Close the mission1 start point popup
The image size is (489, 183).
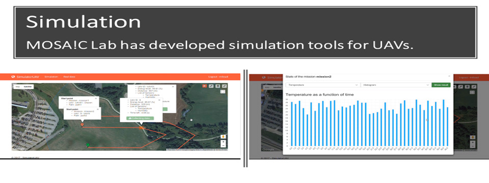tap(96, 98)
